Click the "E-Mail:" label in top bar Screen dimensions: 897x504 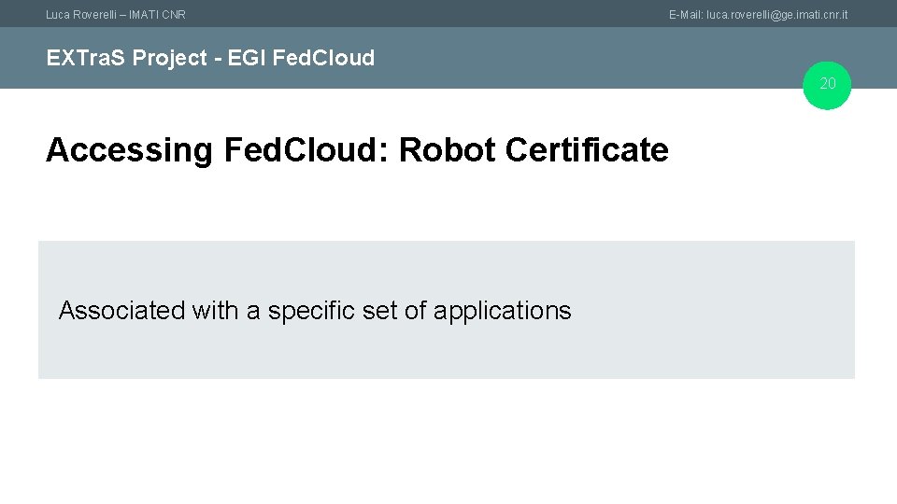pyautogui.click(x=686, y=15)
